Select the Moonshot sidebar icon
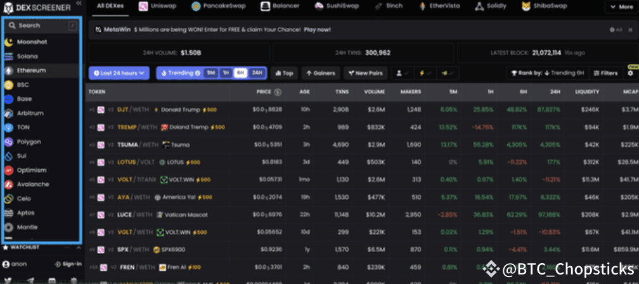Image resolution: width=639 pixels, height=284 pixels. 9,42
